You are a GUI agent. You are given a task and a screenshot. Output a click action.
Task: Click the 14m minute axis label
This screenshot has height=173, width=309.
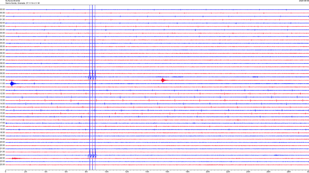(147, 172)
